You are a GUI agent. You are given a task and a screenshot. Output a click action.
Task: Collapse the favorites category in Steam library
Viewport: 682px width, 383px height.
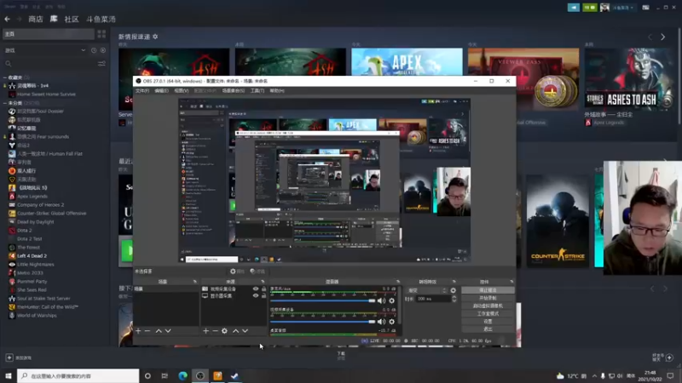point(5,77)
